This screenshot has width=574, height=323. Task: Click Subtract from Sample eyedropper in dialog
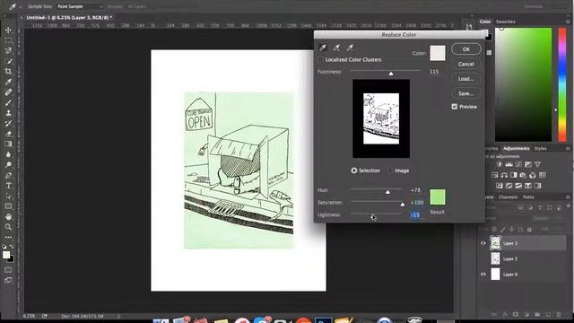point(350,48)
